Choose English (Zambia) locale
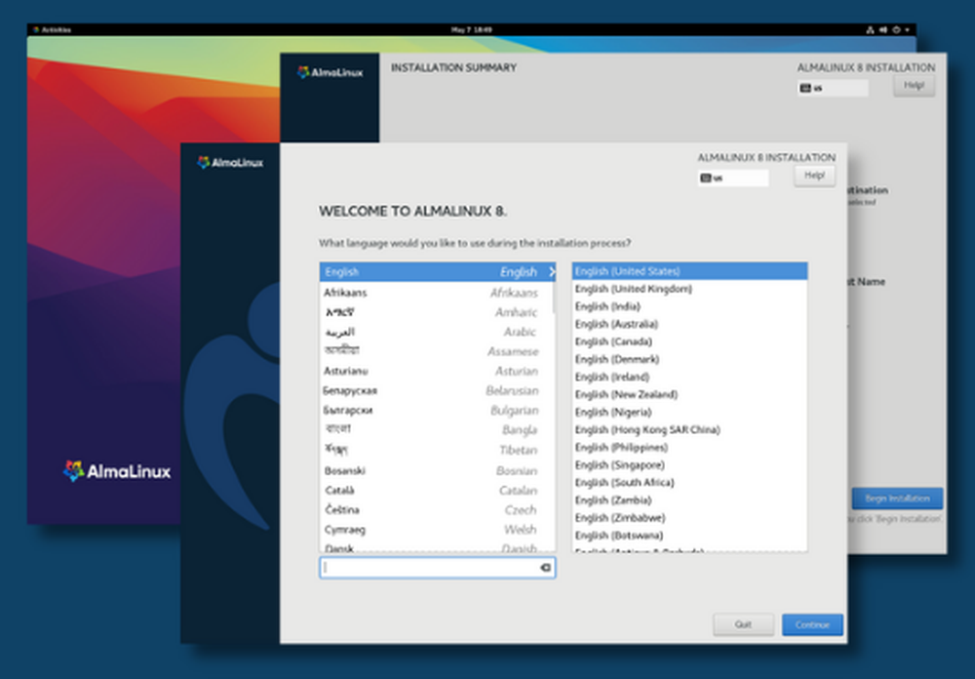 tap(689, 500)
